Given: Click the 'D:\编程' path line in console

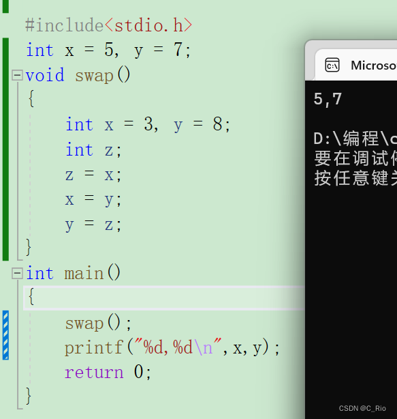Looking at the screenshot, I should pyautogui.click(x=355, y=139).
